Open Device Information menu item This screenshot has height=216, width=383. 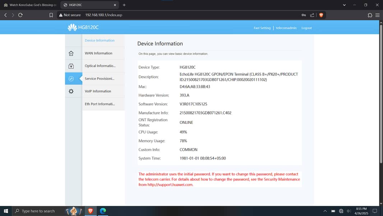(x=100, y=40)
